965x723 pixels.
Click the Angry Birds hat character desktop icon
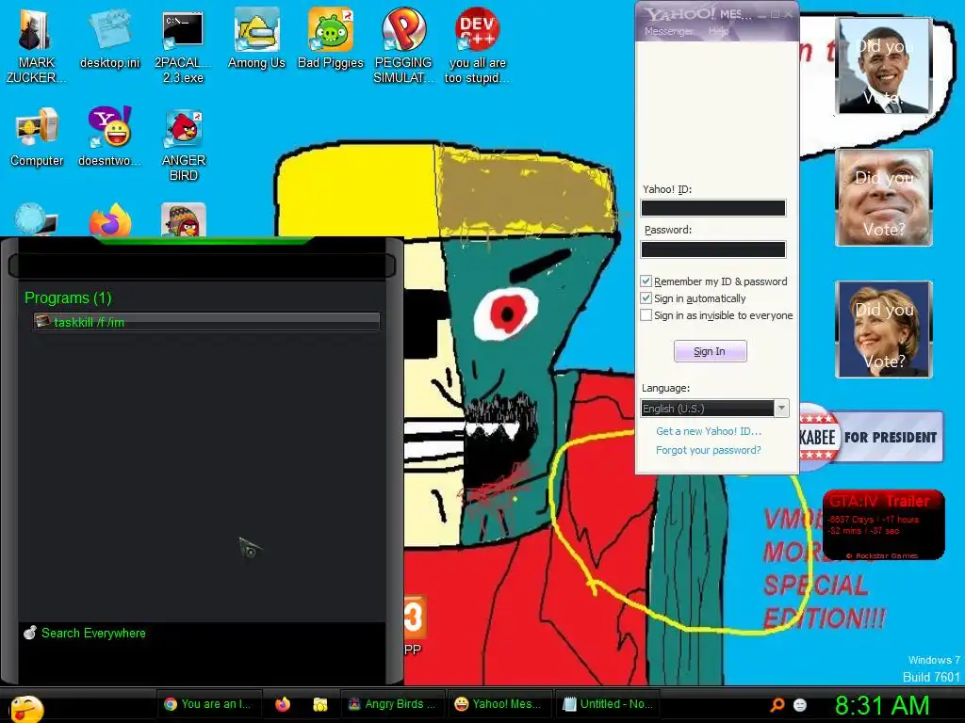(184, 220)
